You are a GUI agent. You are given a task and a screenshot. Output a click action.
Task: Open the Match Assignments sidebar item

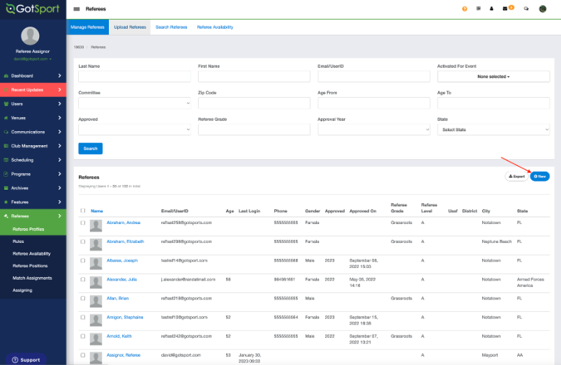(32, 278)
